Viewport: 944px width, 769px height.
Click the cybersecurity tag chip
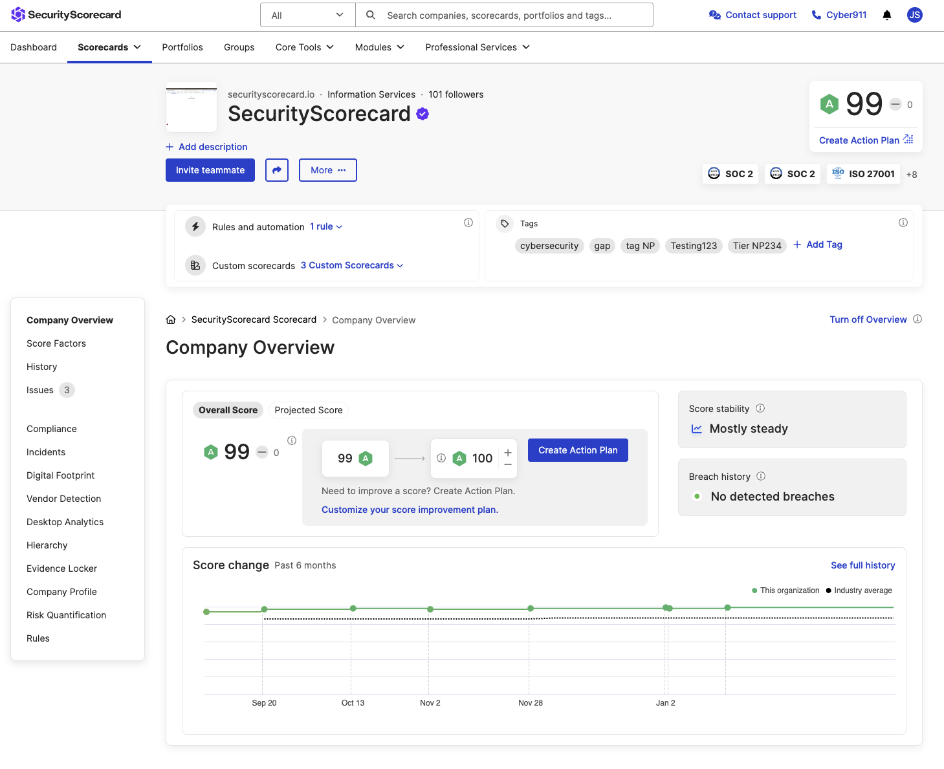tap(549, 246)
